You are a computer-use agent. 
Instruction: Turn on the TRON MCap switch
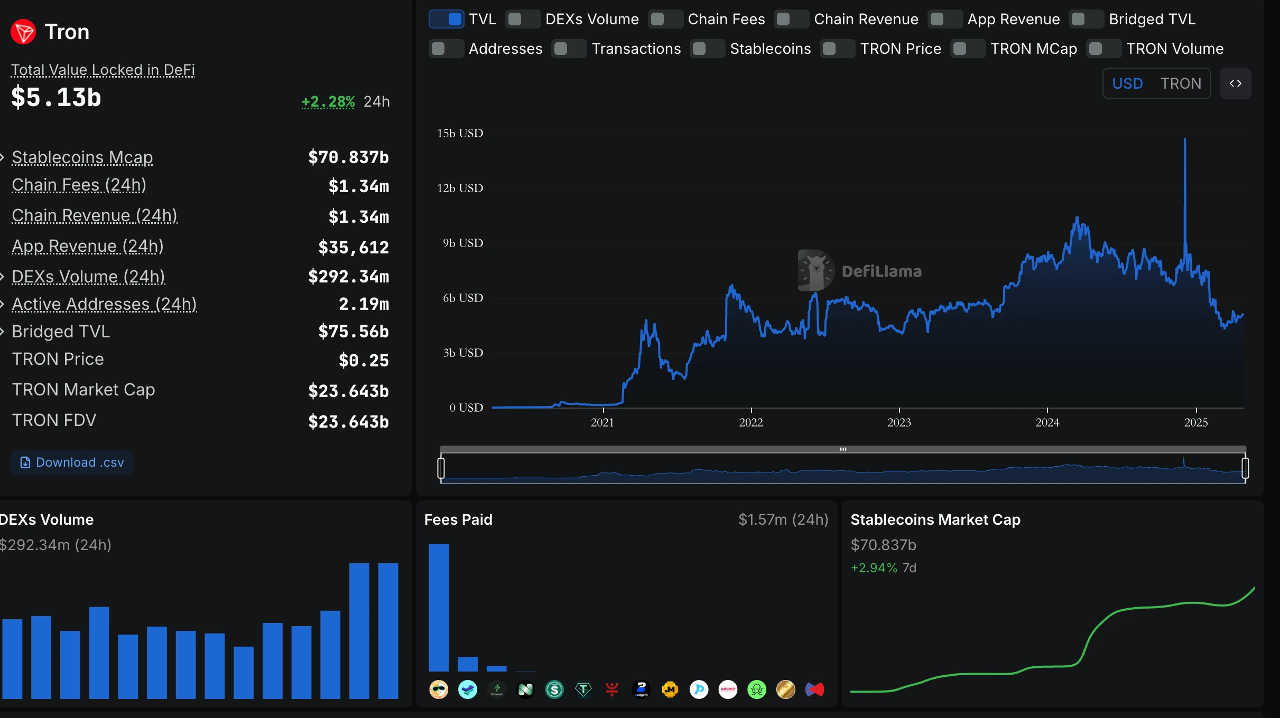pos(968,49)
